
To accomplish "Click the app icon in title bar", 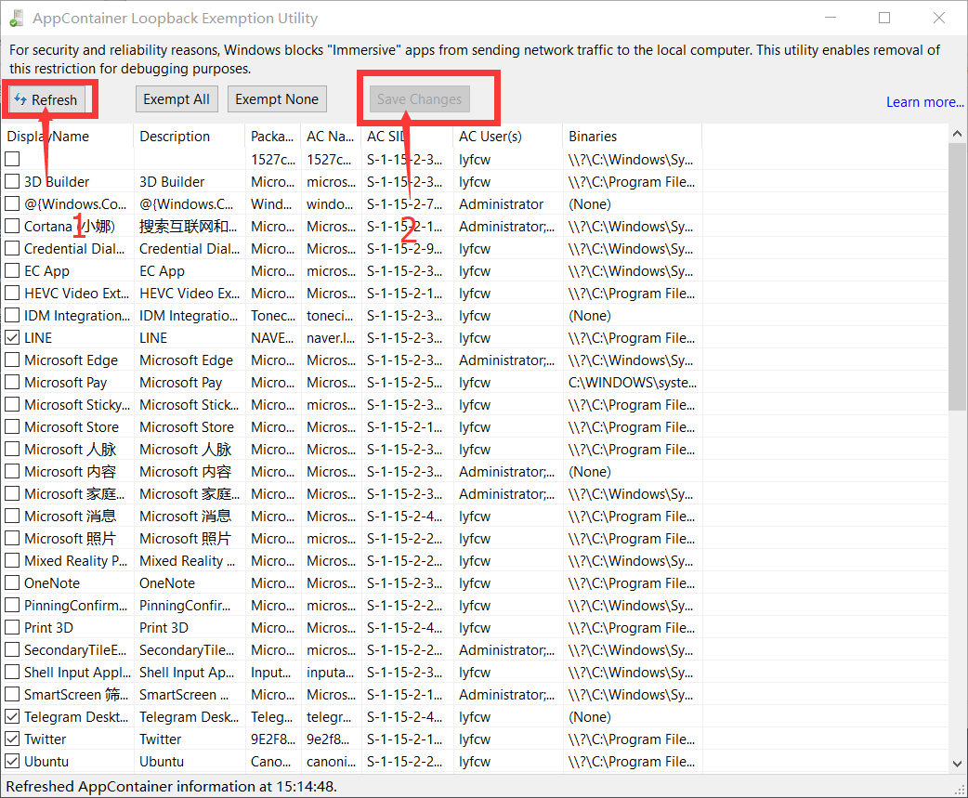I will point(16,18).
